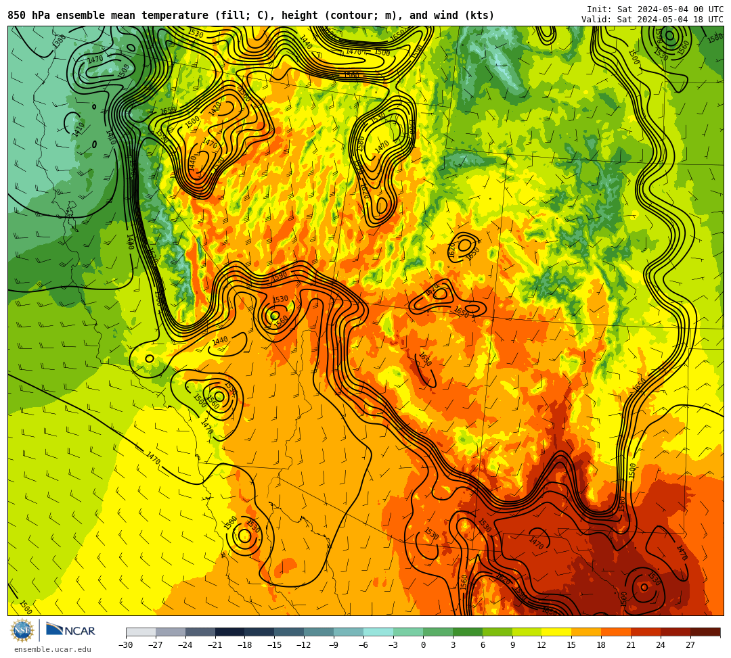Select the 850 hPa ensemble mean title
731x658 pixels.
click(251, 16)
